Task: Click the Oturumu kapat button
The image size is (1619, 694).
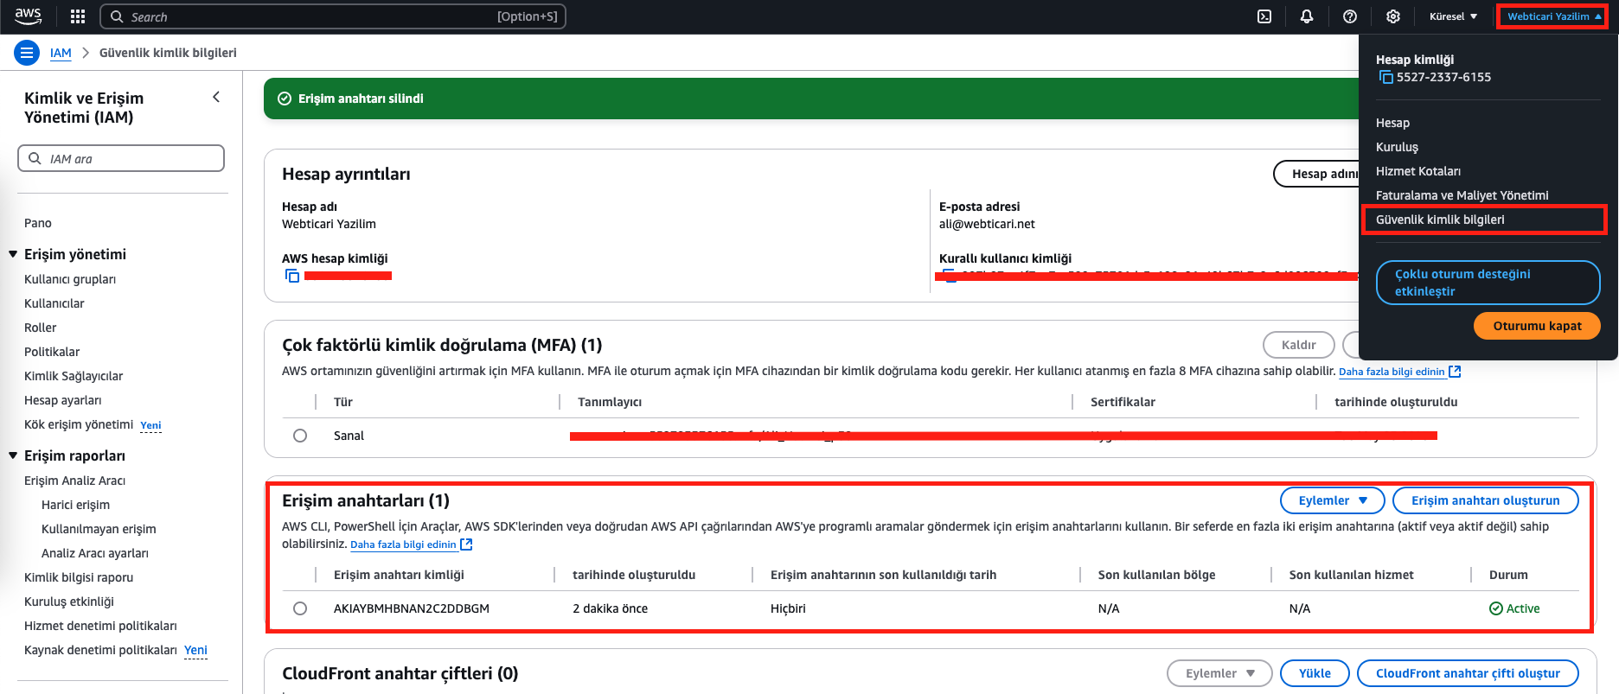Action: pos(1536,326)
